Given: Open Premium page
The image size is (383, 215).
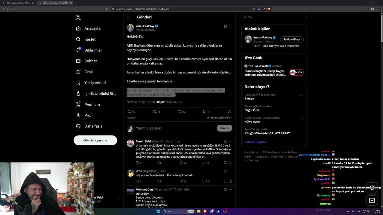Looking at the screenshot, I should (x=88, y=105).
